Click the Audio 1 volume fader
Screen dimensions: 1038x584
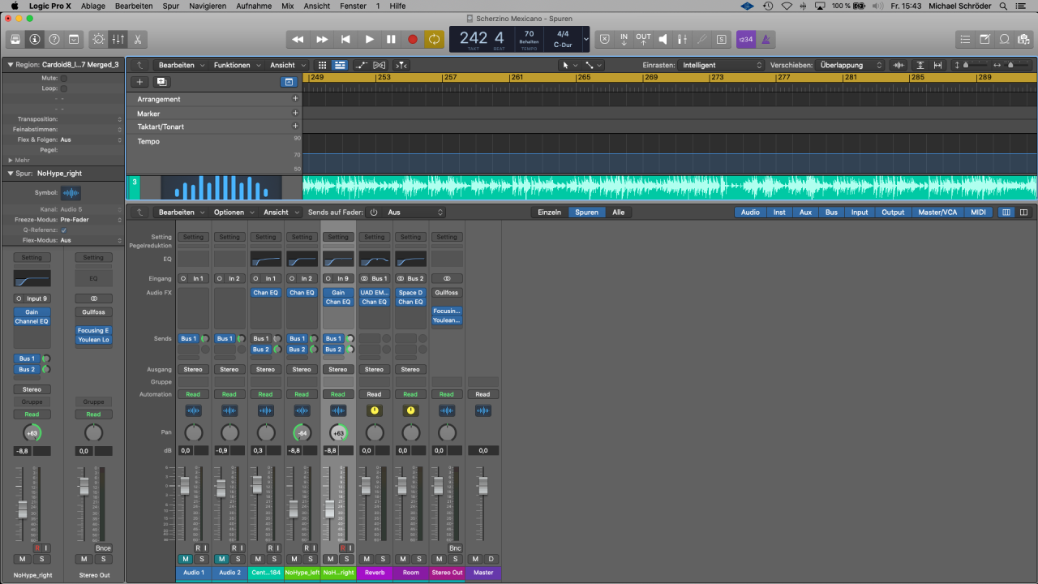pos(184,486)
